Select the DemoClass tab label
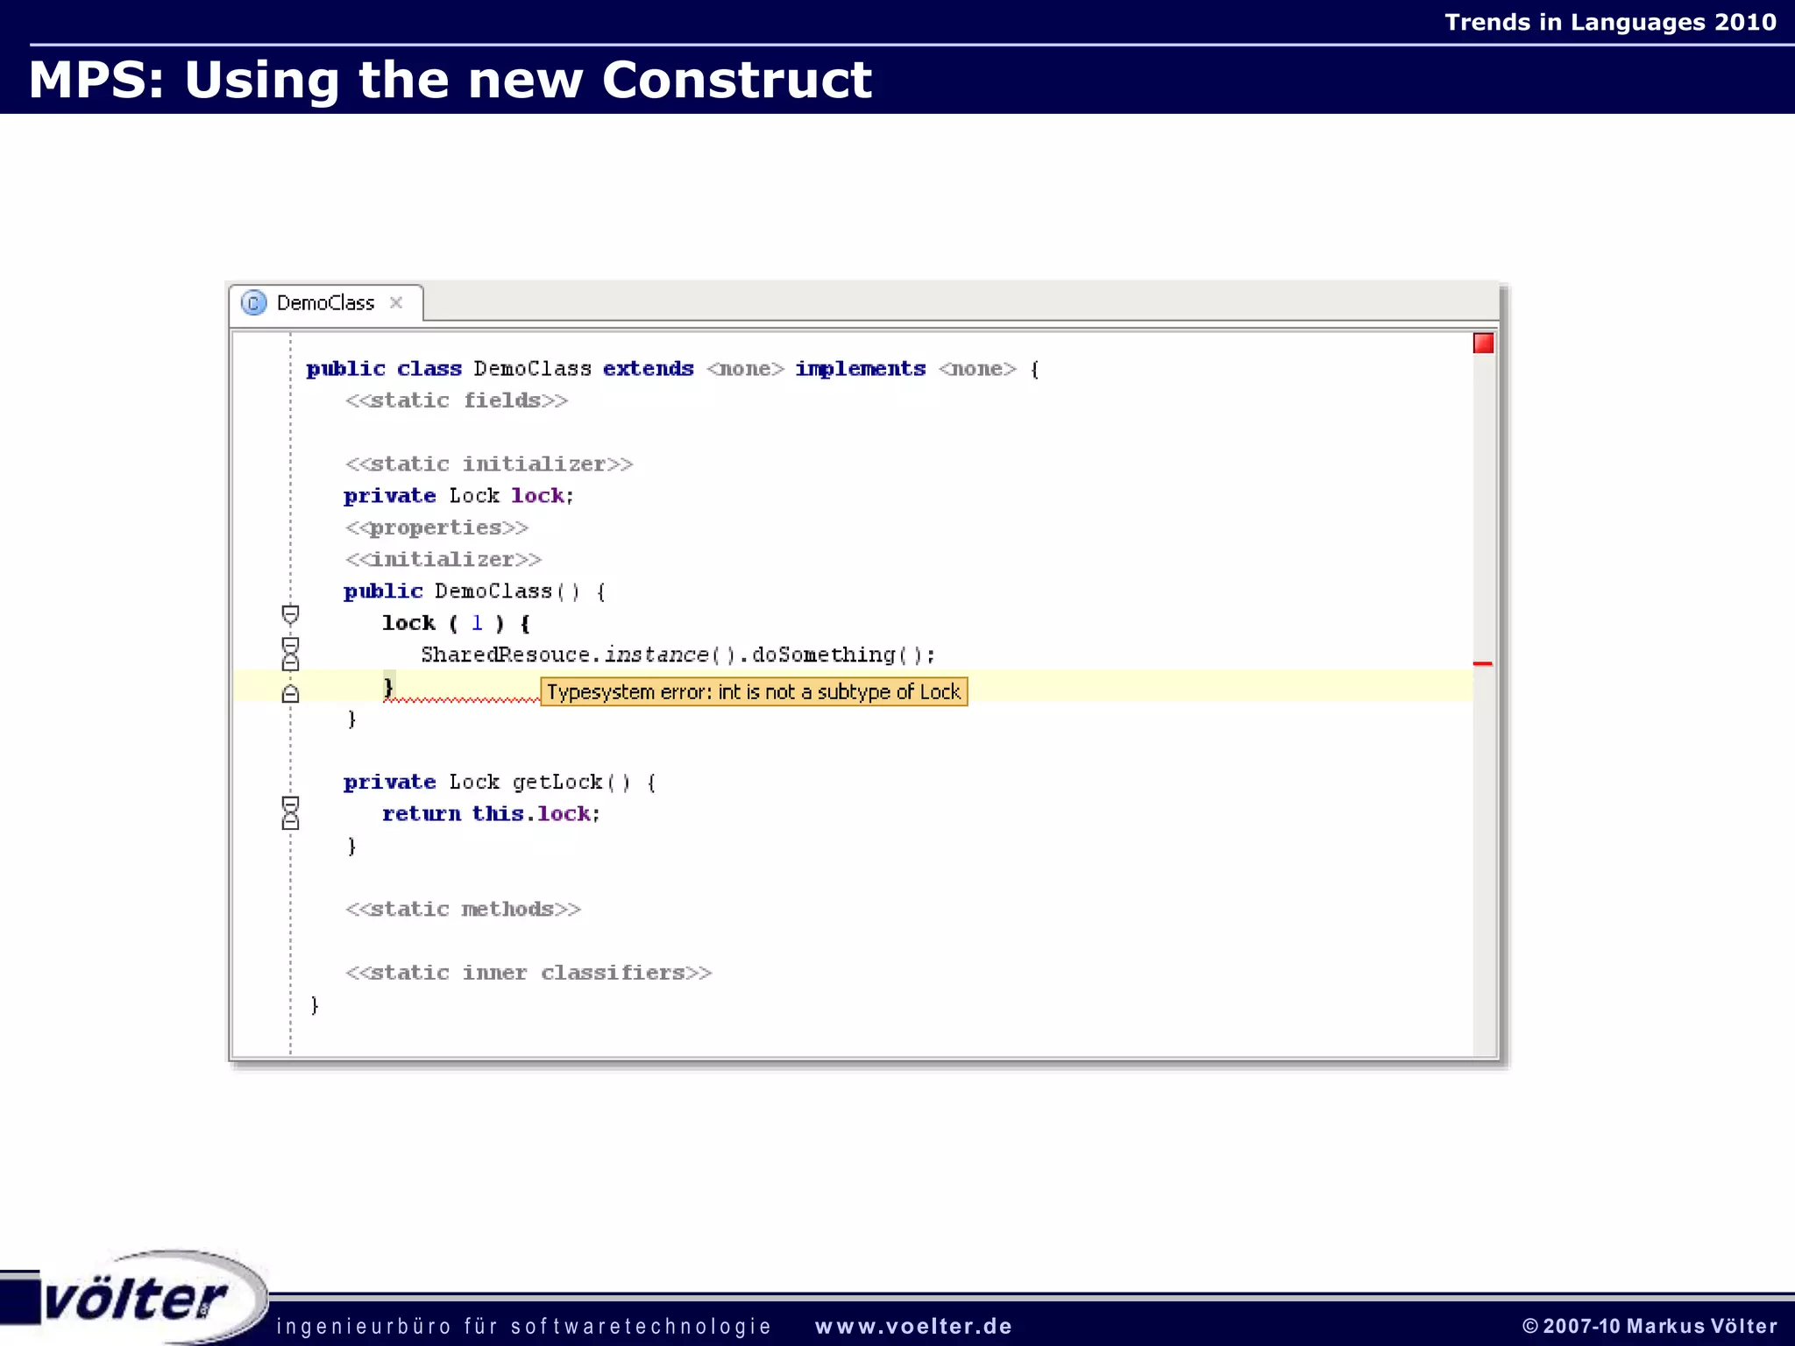This screenshot has height=1346, width=1795. 325,303
